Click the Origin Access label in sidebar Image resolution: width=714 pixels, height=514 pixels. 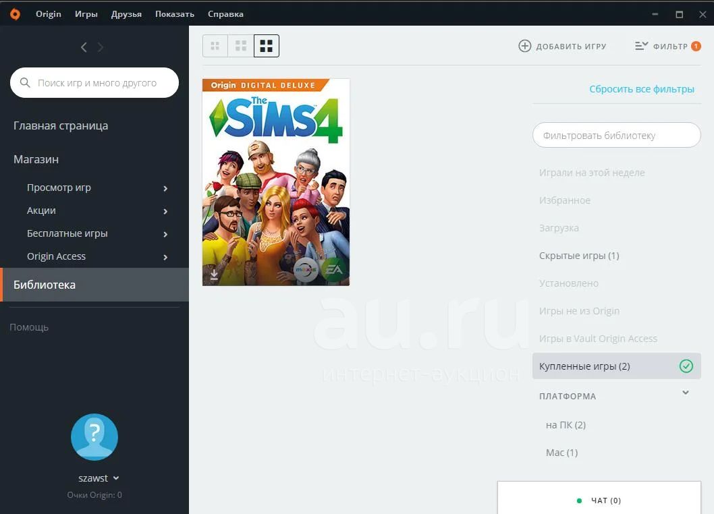click(56, 256)
